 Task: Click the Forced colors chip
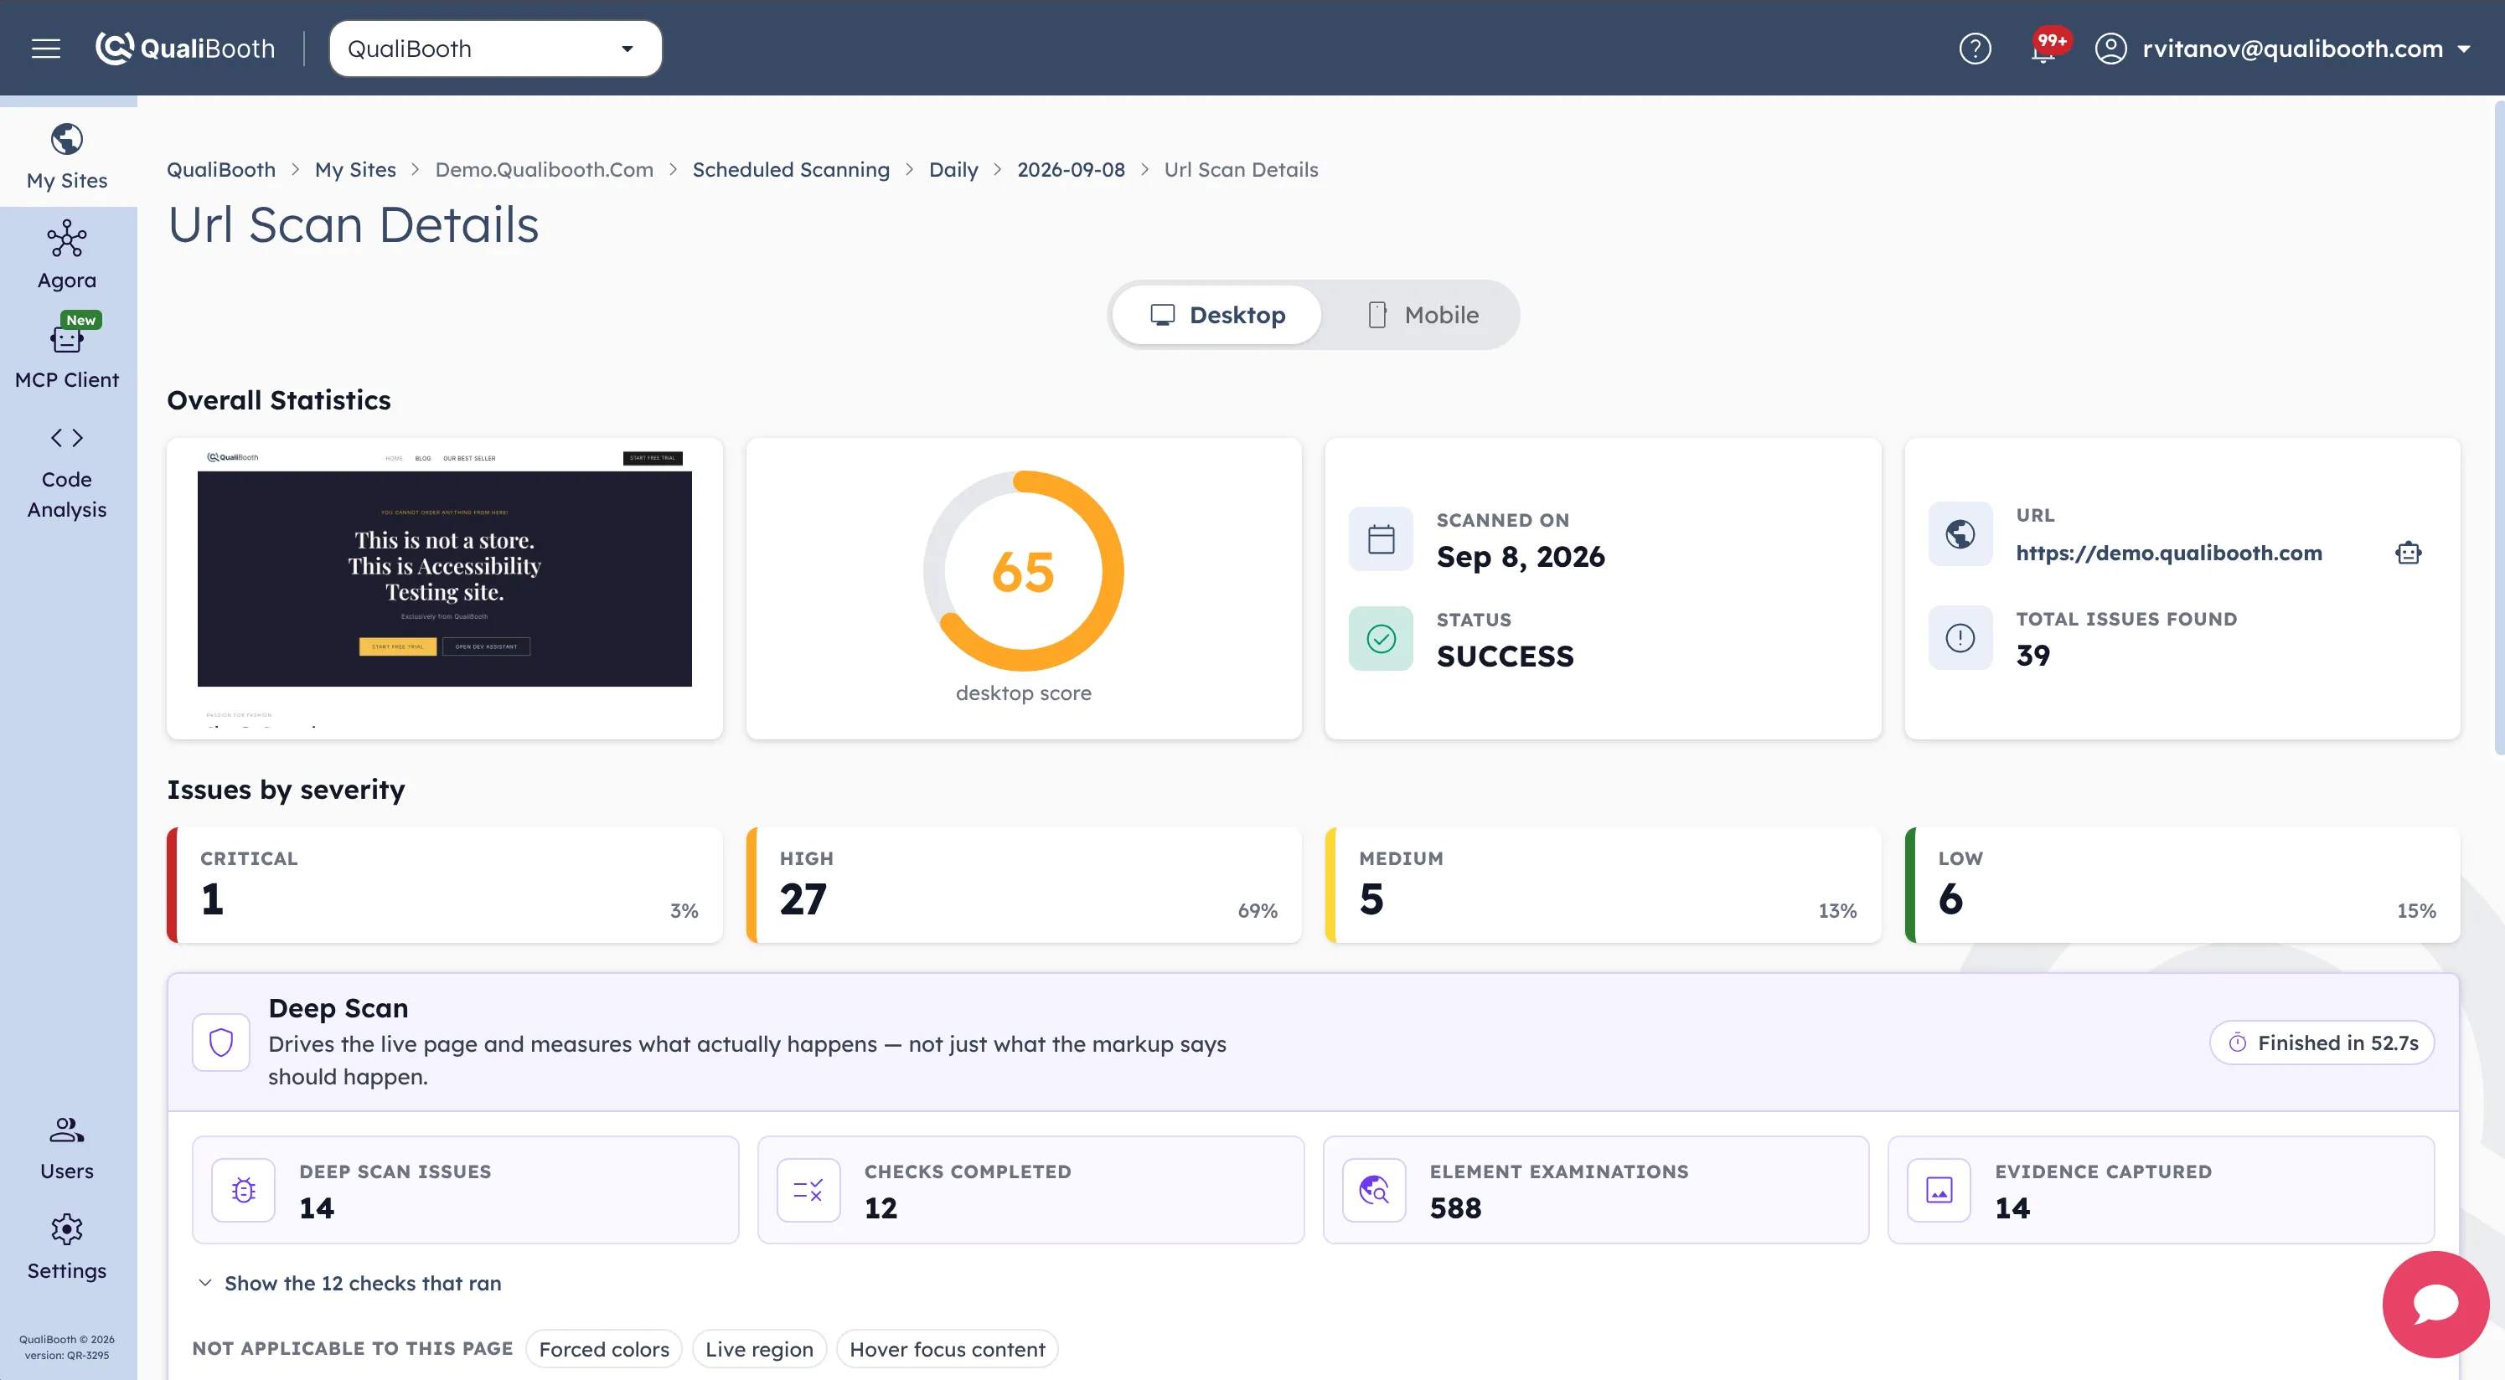pos(604,1349)
